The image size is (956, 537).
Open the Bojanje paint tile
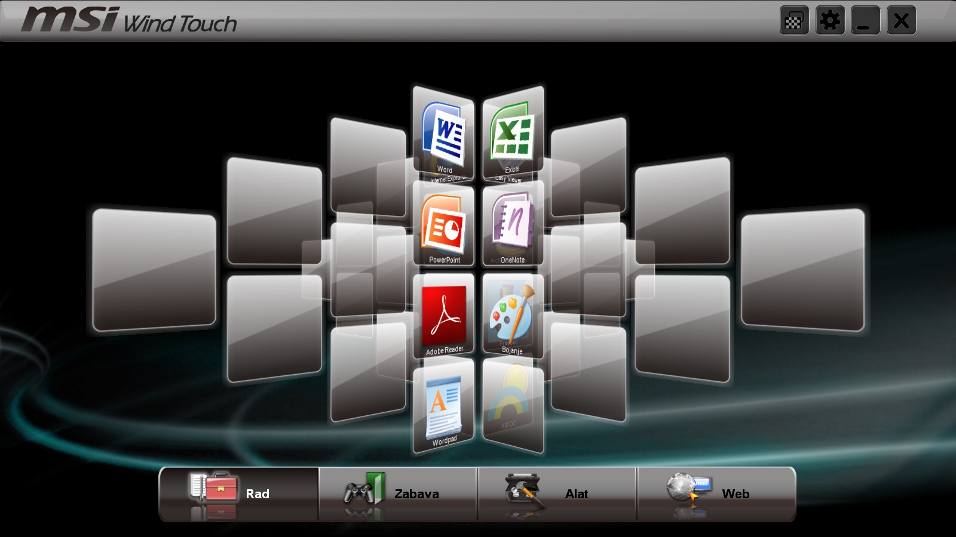(x=513, y=316)
